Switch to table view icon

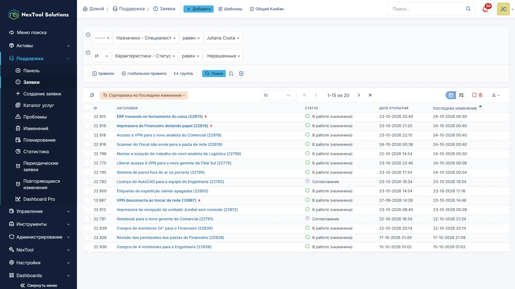coord(451,95)
